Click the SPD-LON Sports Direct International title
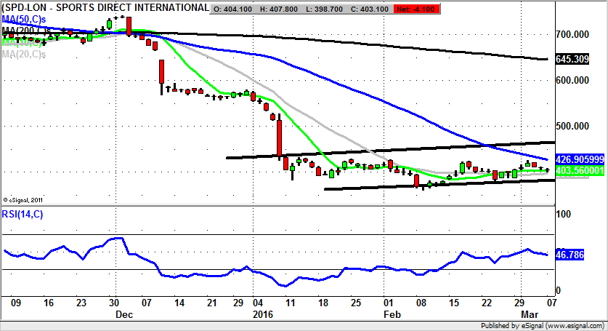 coord(104,8)
